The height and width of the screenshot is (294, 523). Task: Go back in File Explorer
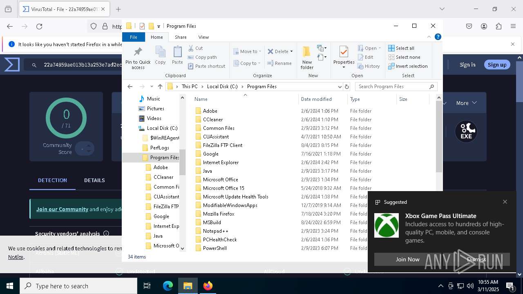(x=130, y=87)
